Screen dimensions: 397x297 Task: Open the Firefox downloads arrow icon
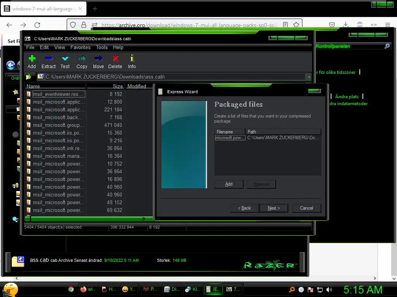[x=345, y=24]
